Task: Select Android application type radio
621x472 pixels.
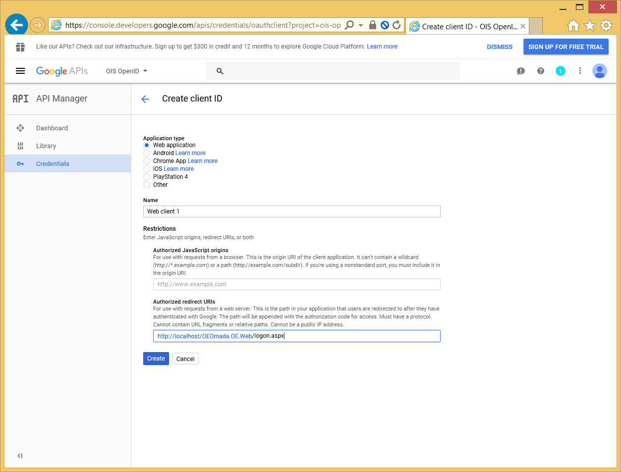Action: [x=147, y=153]
